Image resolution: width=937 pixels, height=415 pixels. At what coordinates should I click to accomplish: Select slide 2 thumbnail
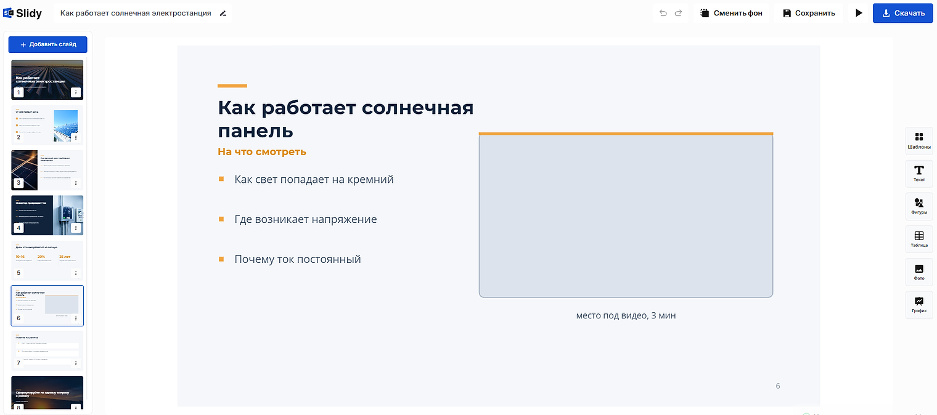[47, 125]
